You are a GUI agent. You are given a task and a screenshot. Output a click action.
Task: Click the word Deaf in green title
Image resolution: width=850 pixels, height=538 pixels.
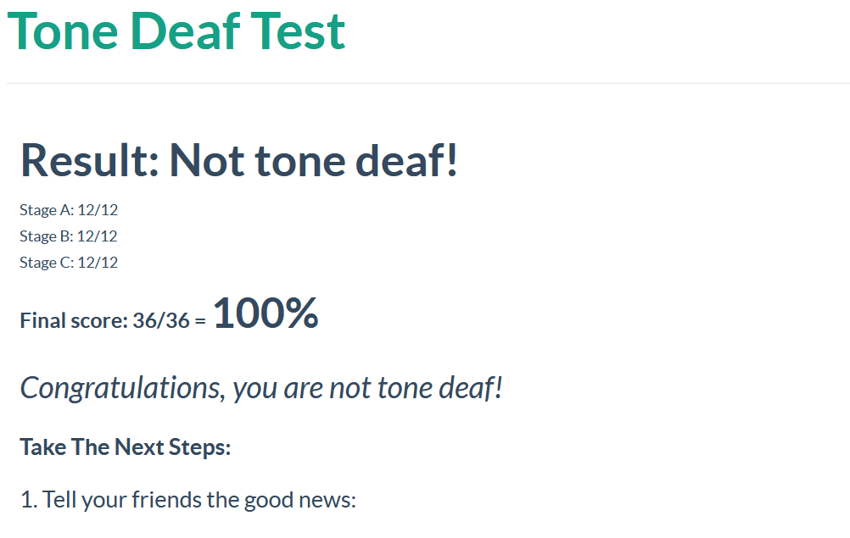coord(186,31)
